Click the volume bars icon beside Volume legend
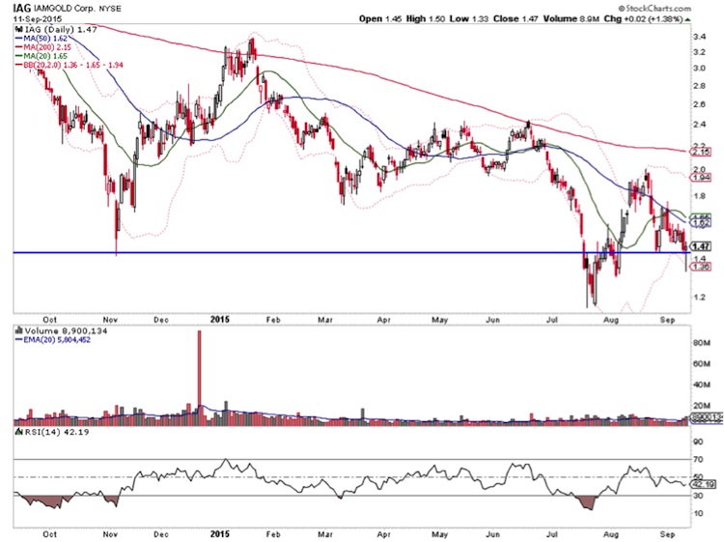 coord(19,330)
